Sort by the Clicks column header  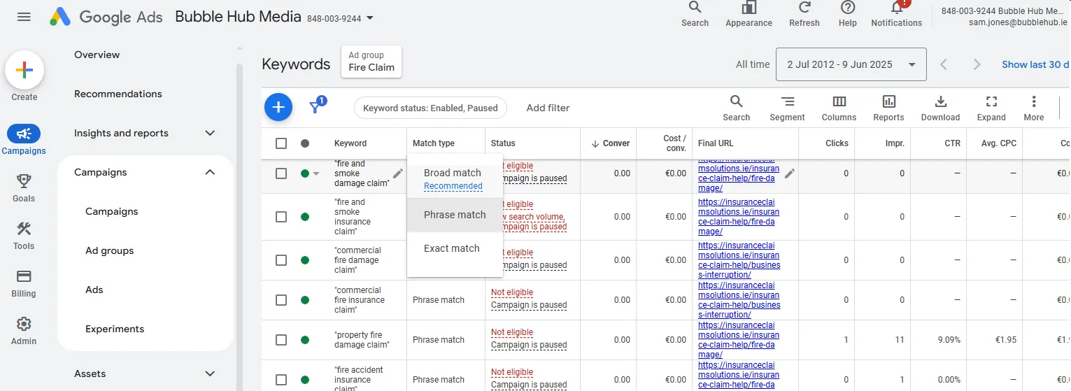[837, 143]
